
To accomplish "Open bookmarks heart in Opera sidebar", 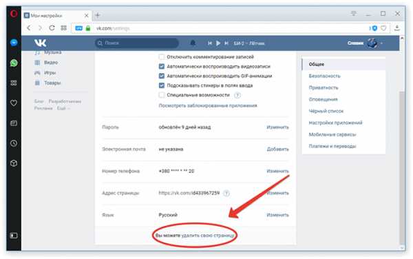I will click(14, 103).
